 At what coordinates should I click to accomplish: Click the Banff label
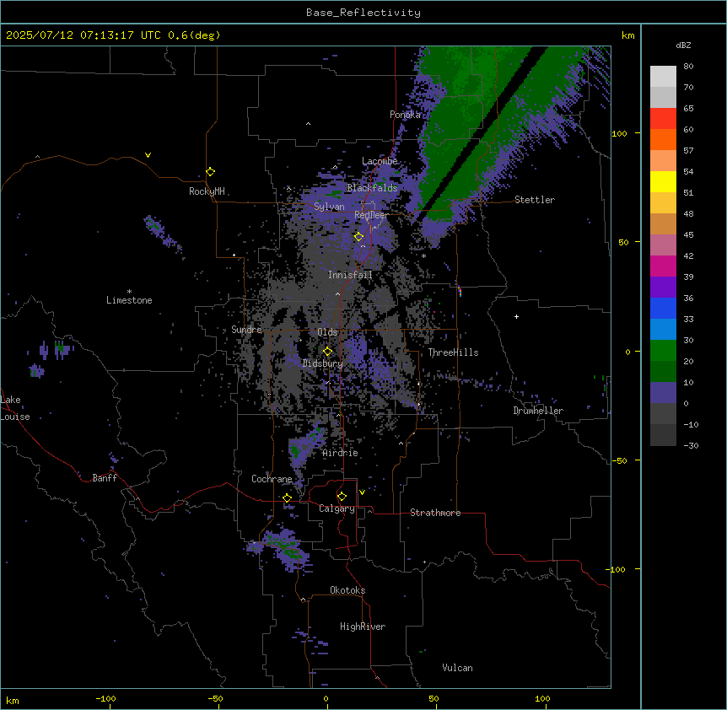pyautogui.click(x=105, y=478)
